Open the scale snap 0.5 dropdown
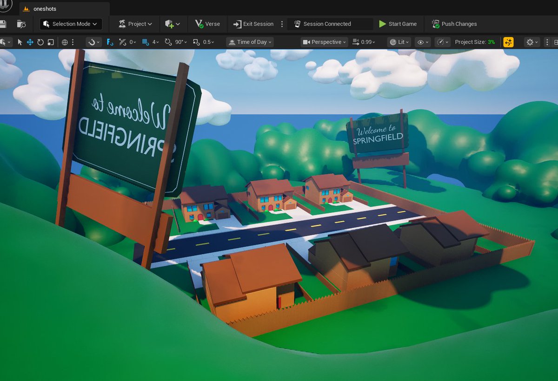Viewport: 558px width, 381px height. [x=209, y=42]
